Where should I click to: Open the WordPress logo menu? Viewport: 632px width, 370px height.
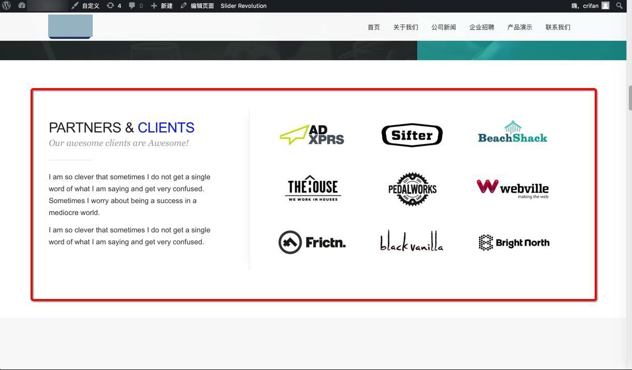pos(6,6)
